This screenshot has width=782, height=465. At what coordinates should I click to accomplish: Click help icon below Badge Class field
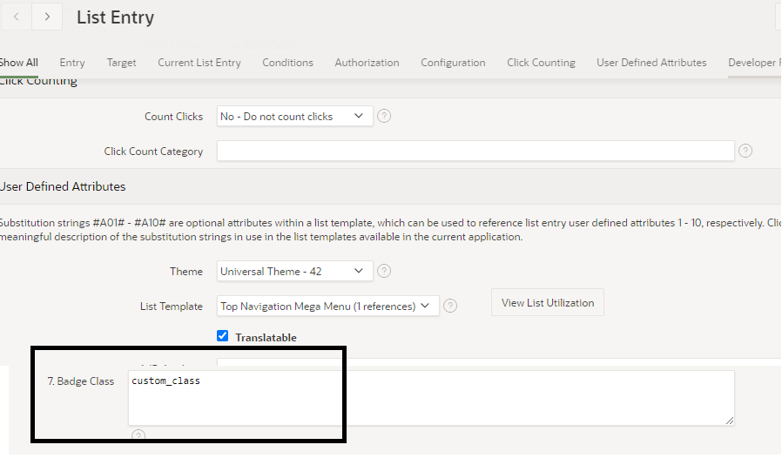(x=138, y=435)
